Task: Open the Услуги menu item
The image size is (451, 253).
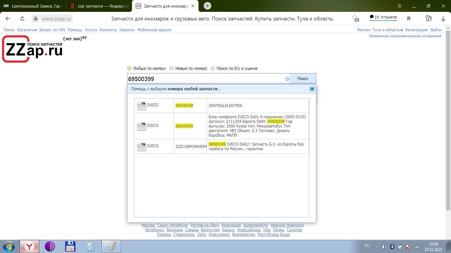Action: click(x=91, y=30)
